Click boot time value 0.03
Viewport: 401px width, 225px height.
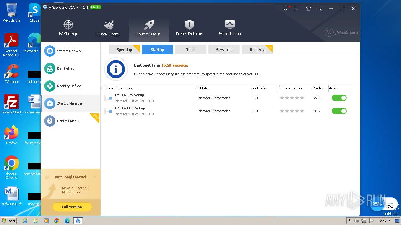pyautogui.click(x=256, y=111)
